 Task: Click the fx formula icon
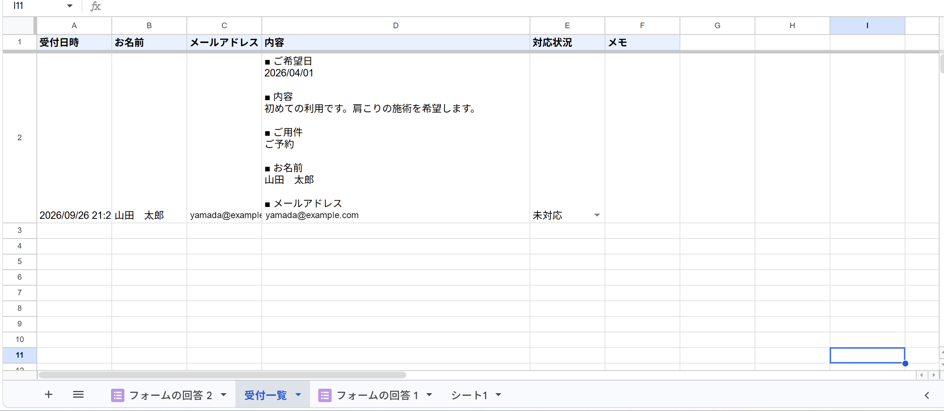point(95,6)
